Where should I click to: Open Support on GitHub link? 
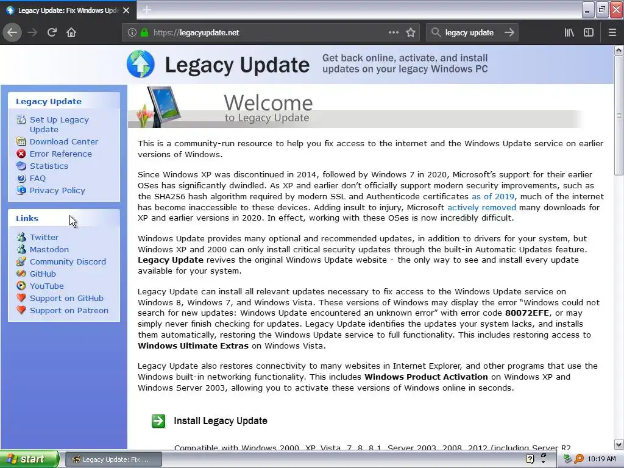[66, 298]
